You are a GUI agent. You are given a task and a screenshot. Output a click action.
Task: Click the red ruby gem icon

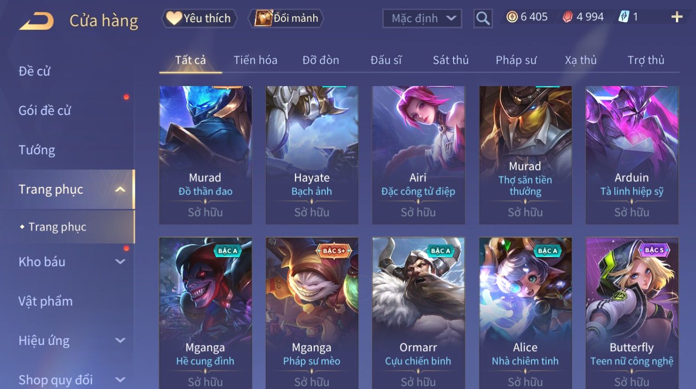click(x=568, y=17)
